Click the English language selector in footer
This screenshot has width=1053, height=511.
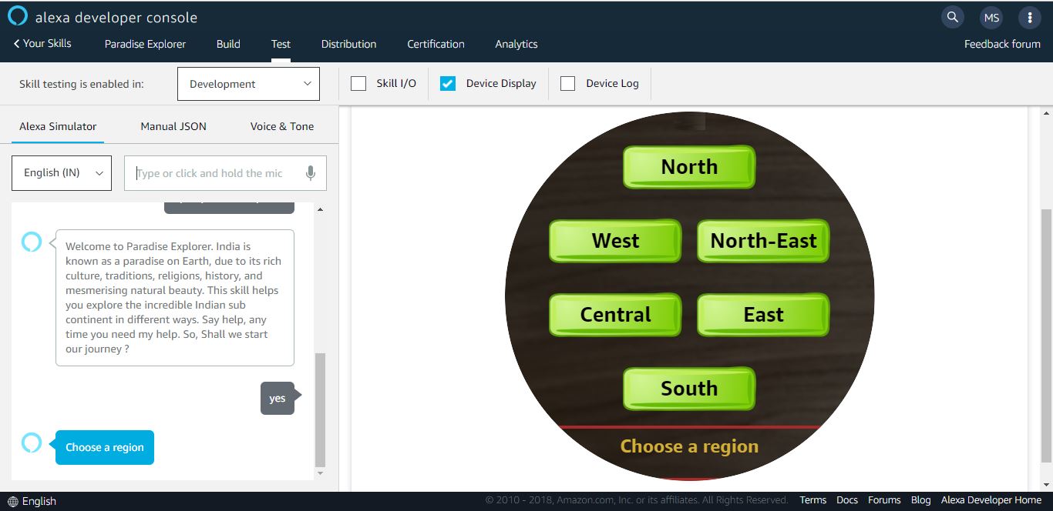pyautogui.click(x=32, y=501)
